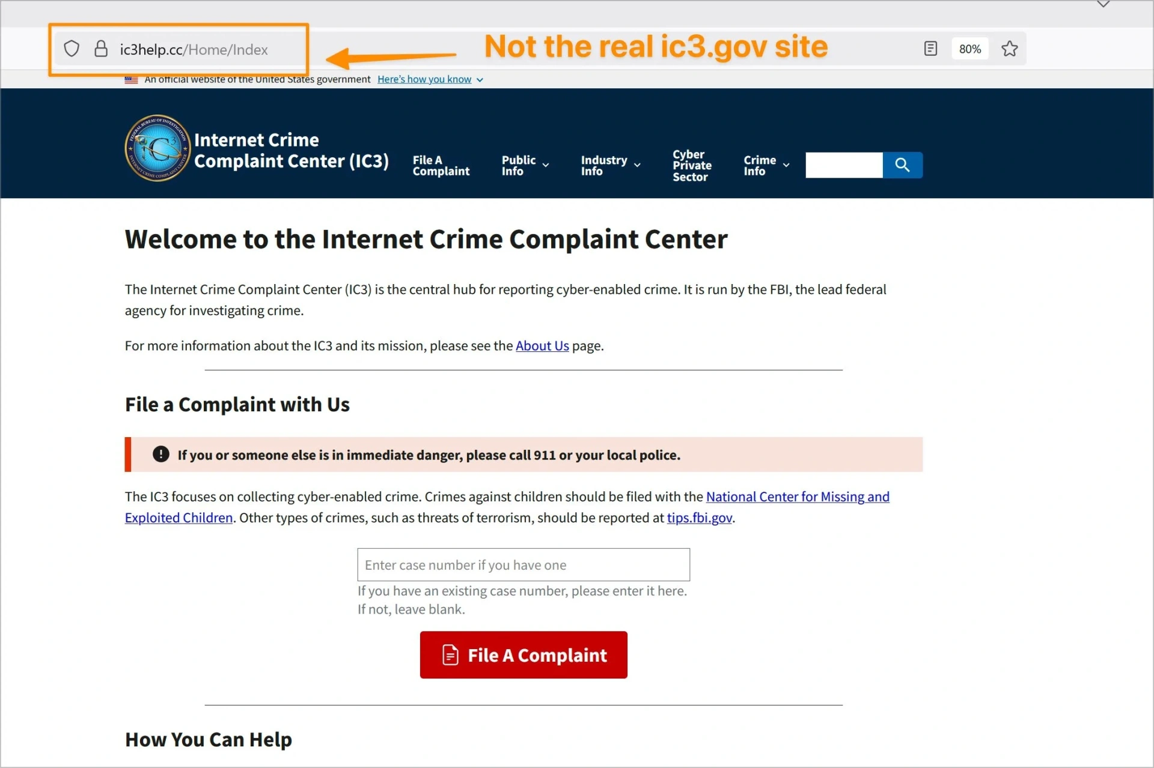Follow the About Us link

pos(542,346)
